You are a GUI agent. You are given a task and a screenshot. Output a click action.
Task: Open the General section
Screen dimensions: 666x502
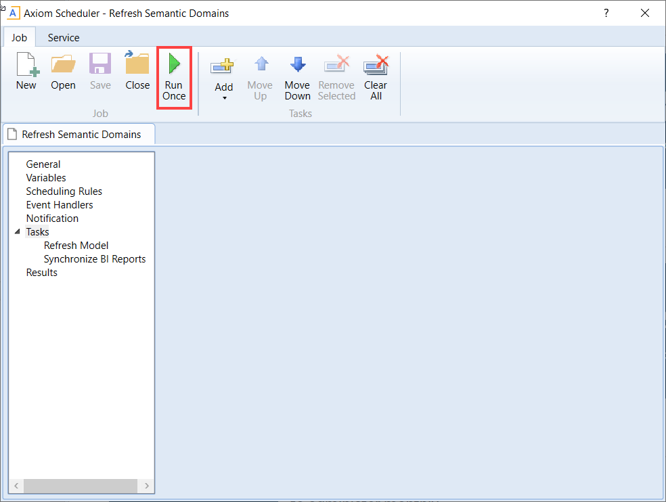pyautogui.click(x=43, y=164)
